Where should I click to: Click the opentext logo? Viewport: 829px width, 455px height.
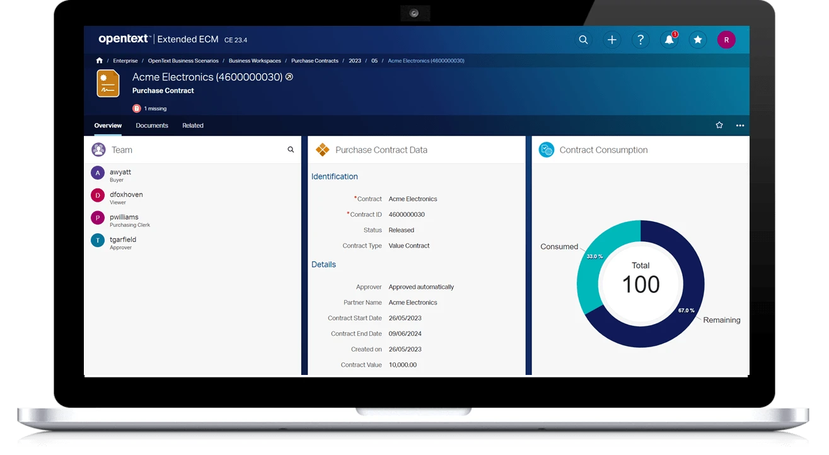pyautogui.click(x=124, y=39)
